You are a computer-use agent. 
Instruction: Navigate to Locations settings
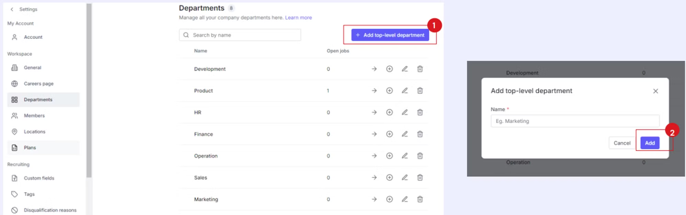(34, 132)
